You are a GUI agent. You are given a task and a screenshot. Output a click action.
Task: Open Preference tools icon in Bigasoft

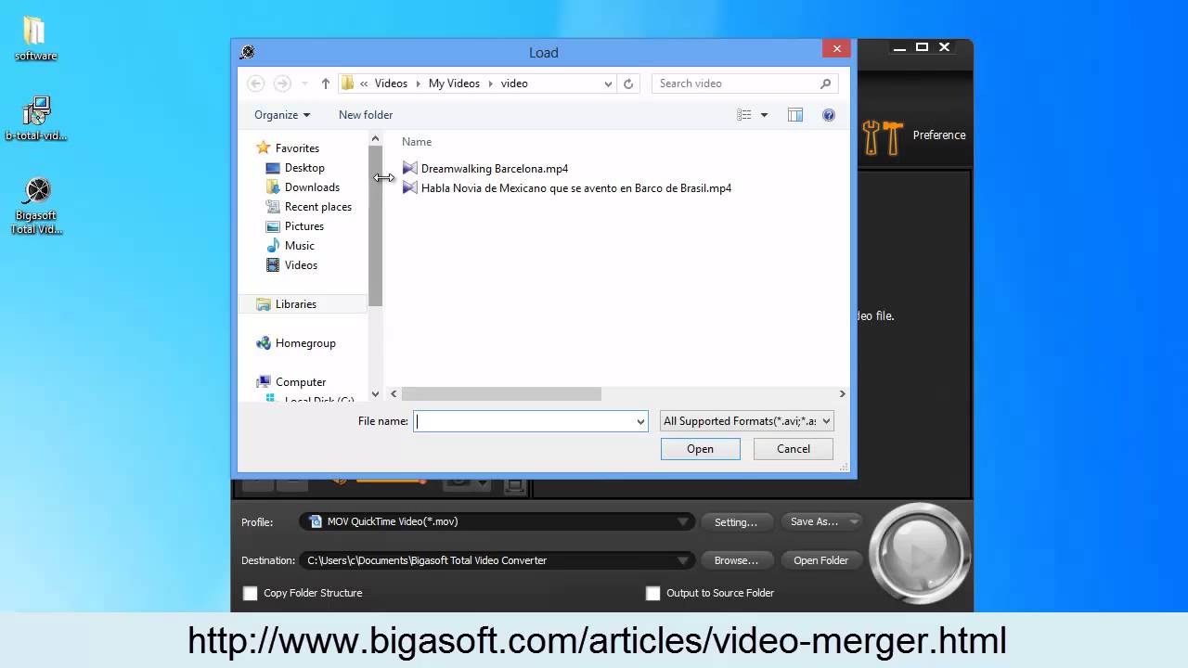(x=883, y=136)
